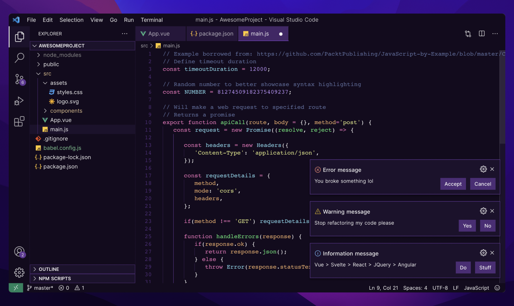Split the editor right icon
Screen dimensions: 514x306
[482, 34]
